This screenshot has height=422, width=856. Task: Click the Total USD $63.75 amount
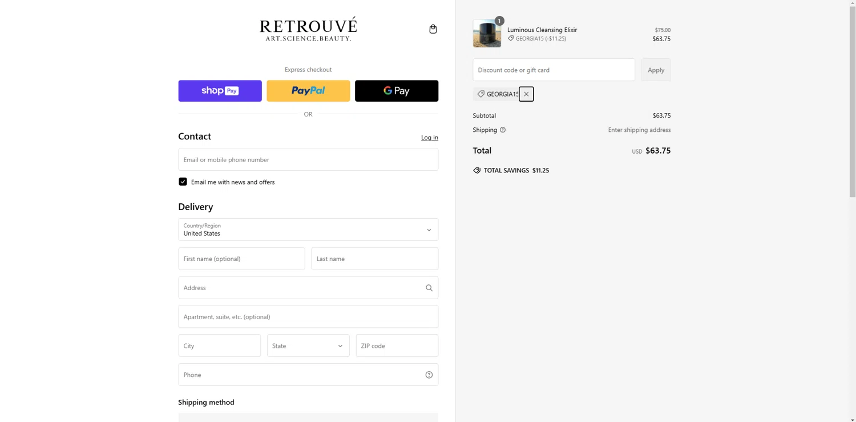coord(658,151)
